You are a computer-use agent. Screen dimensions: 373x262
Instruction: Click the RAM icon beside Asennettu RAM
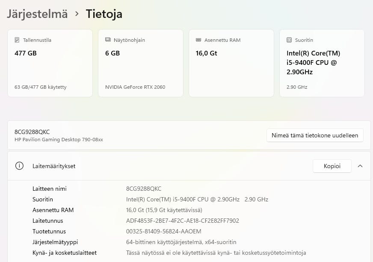coord(198,40)
